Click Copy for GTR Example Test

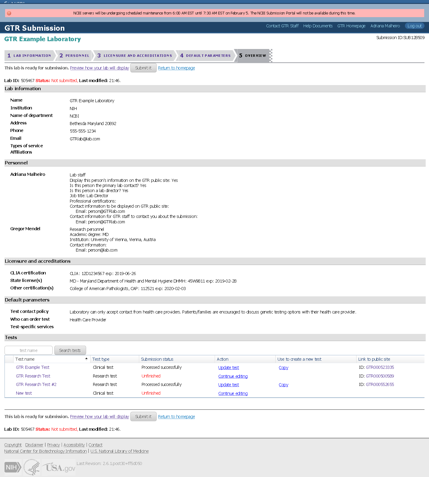(283, 368)
